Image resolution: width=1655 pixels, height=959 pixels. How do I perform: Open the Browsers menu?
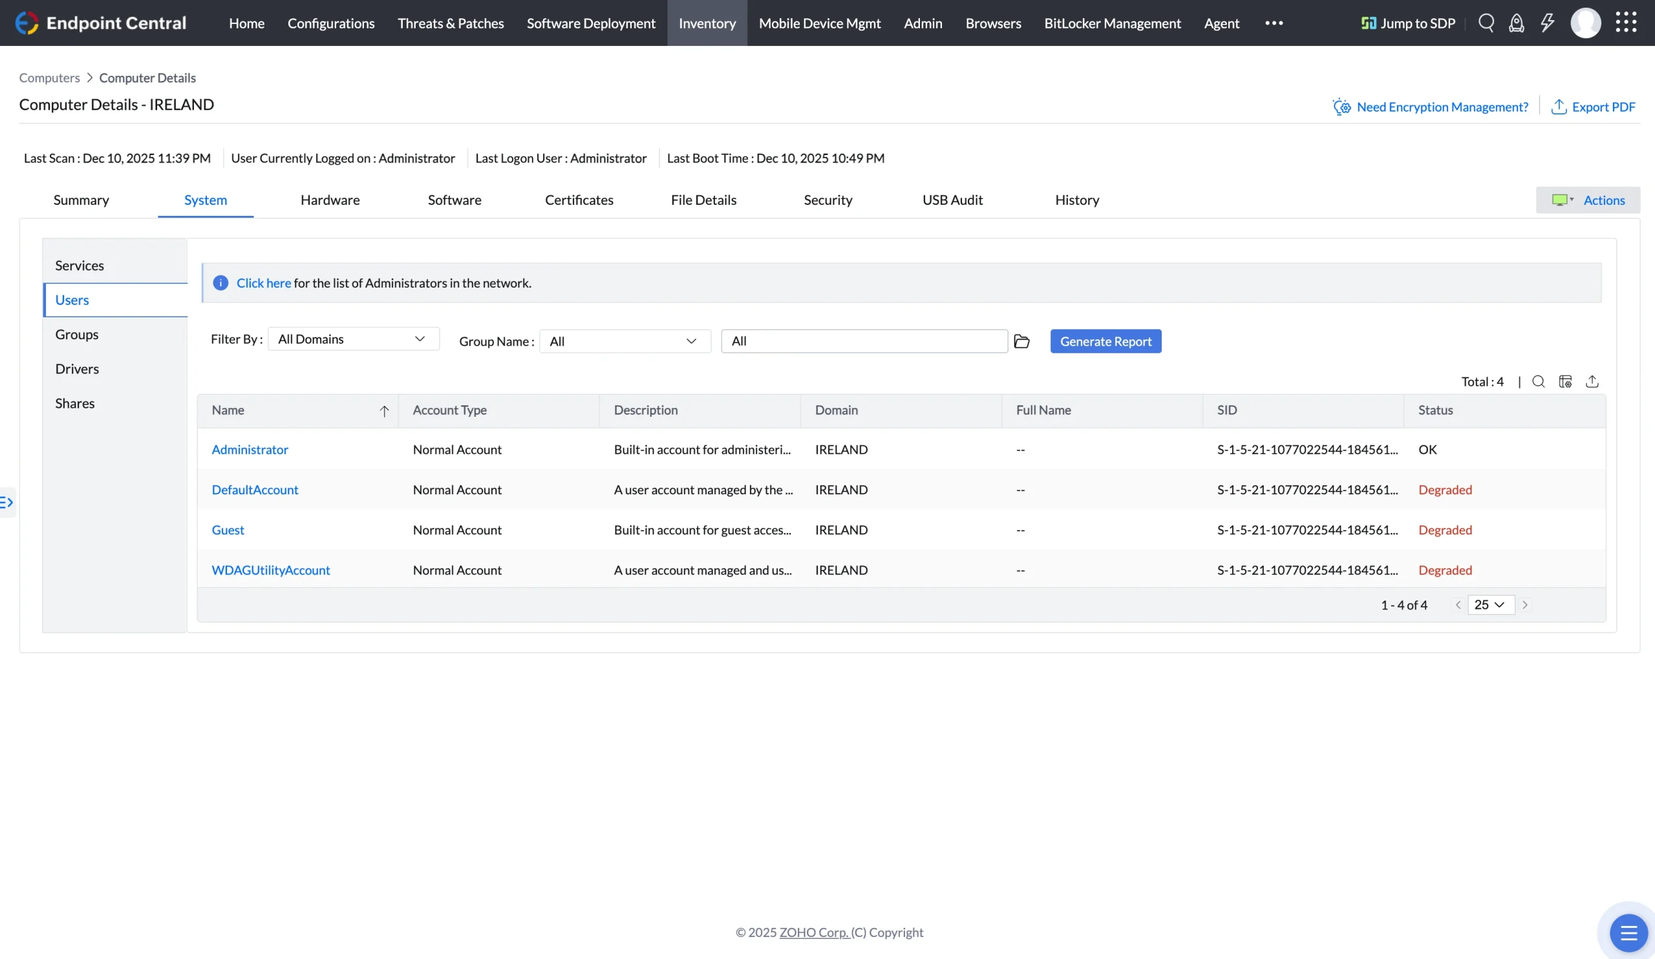pos(993,23)
